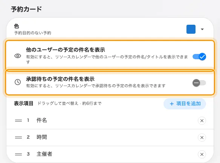The image size is (220, 163).
Task: Select the 件名 row text
Action: [x=41, y=120]
